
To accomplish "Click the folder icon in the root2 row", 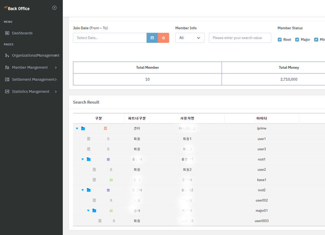I will click(89, 190).
